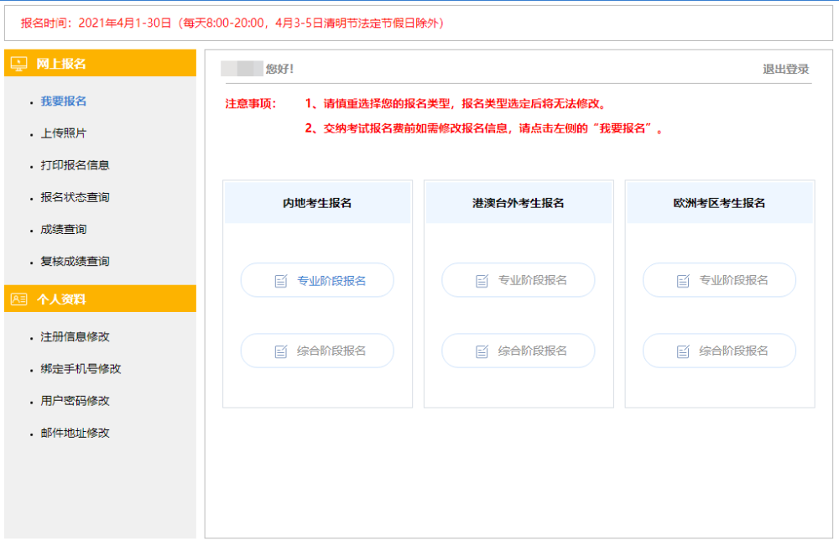Screen dimensions: 839x546
Task: Go to 上传照片 page
Action: (x=63, y=133)
